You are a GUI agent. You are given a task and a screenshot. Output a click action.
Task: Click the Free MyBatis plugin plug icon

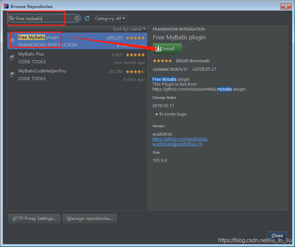[x=12, y=40]
